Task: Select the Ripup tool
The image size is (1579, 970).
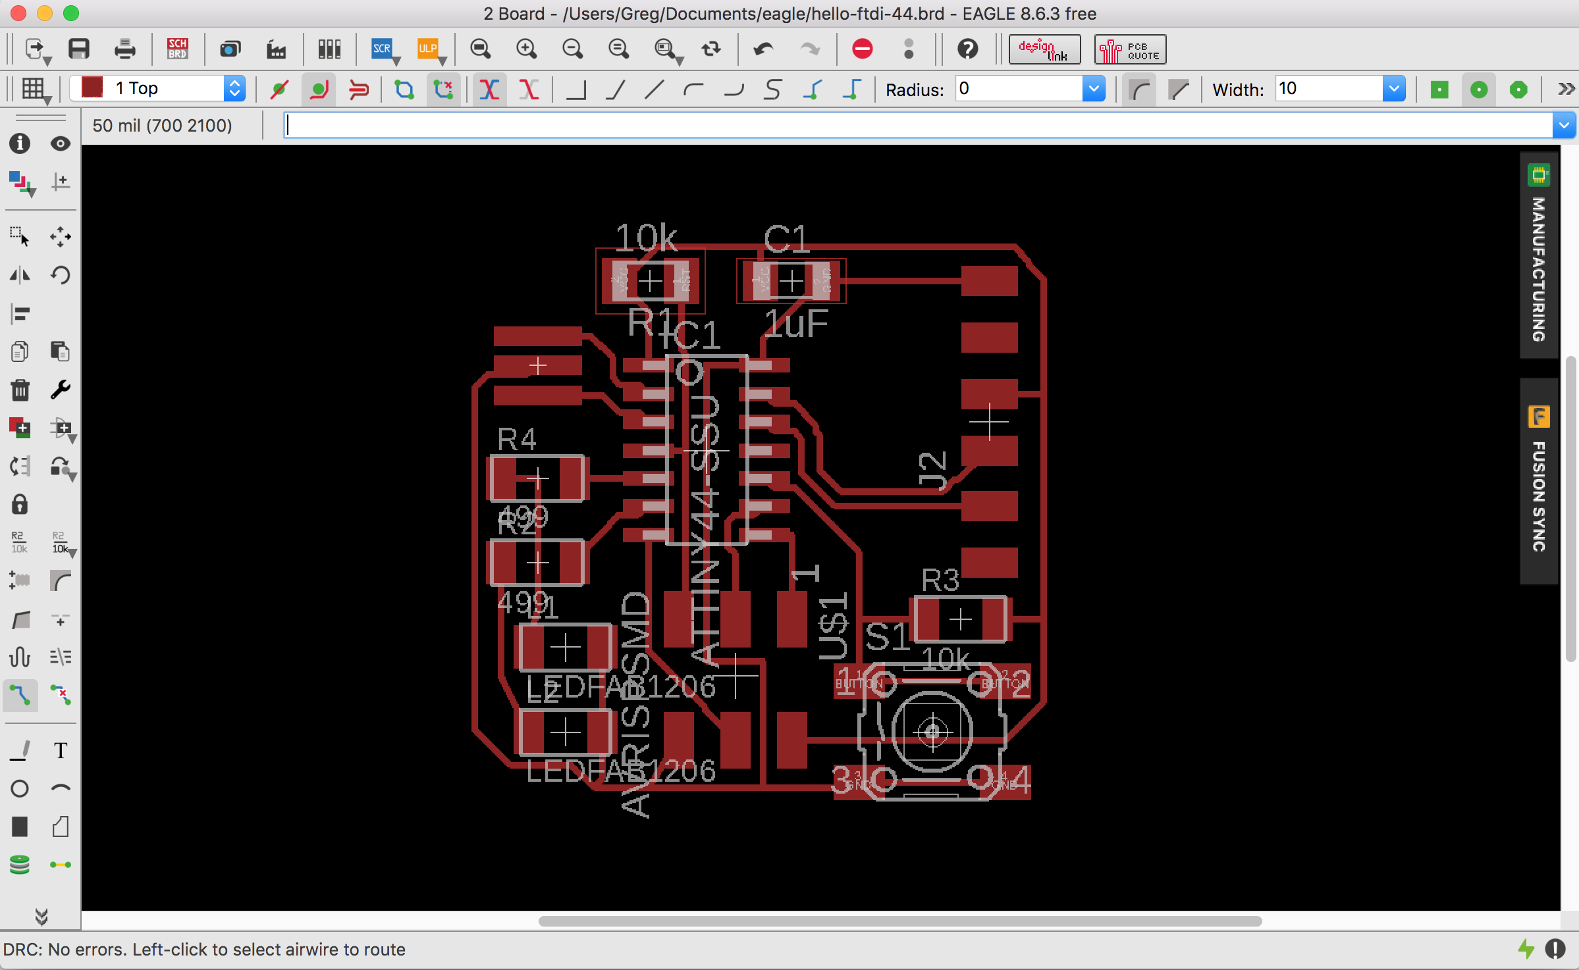Action: (x=61, y=695)
